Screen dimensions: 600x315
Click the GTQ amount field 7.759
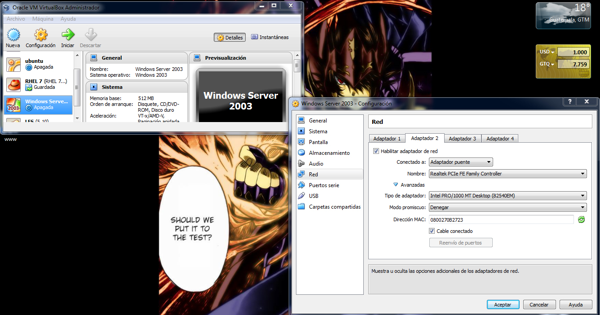click(x=573, y=64)
